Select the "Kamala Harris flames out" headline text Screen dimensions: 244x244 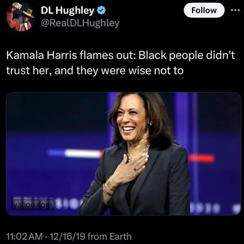coord(71,55)
